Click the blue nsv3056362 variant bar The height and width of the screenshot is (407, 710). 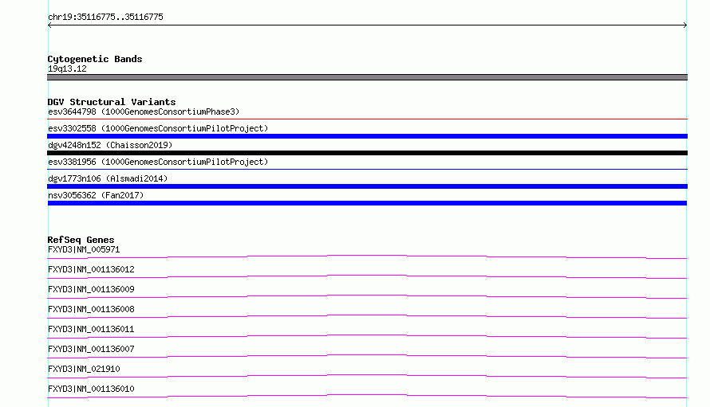pyautogui.click(x=367, y=203)
